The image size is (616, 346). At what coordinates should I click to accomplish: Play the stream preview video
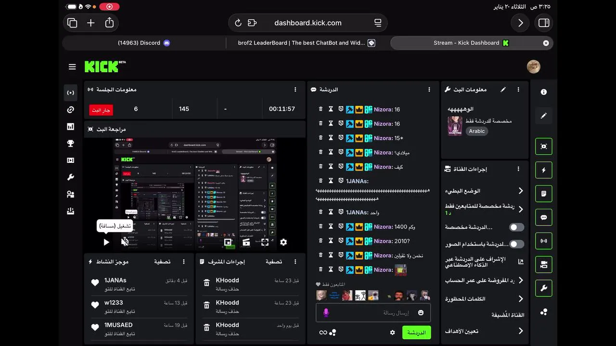click(x=106, y=242)
